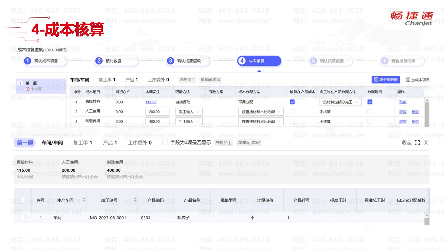Go to step 1 确认成本项目
This screenshot has width=445, height=250.
[46, 61]
